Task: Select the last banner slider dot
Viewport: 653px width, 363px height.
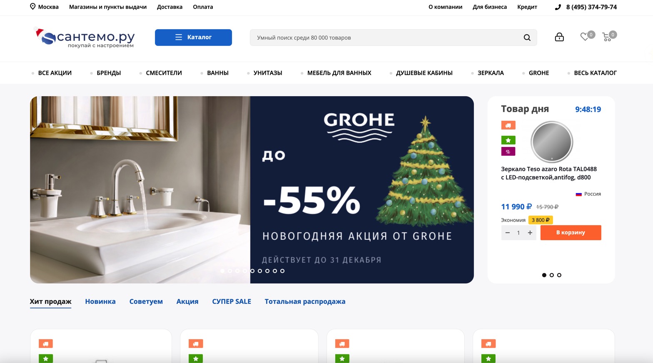Action: (x=282, y=271)
